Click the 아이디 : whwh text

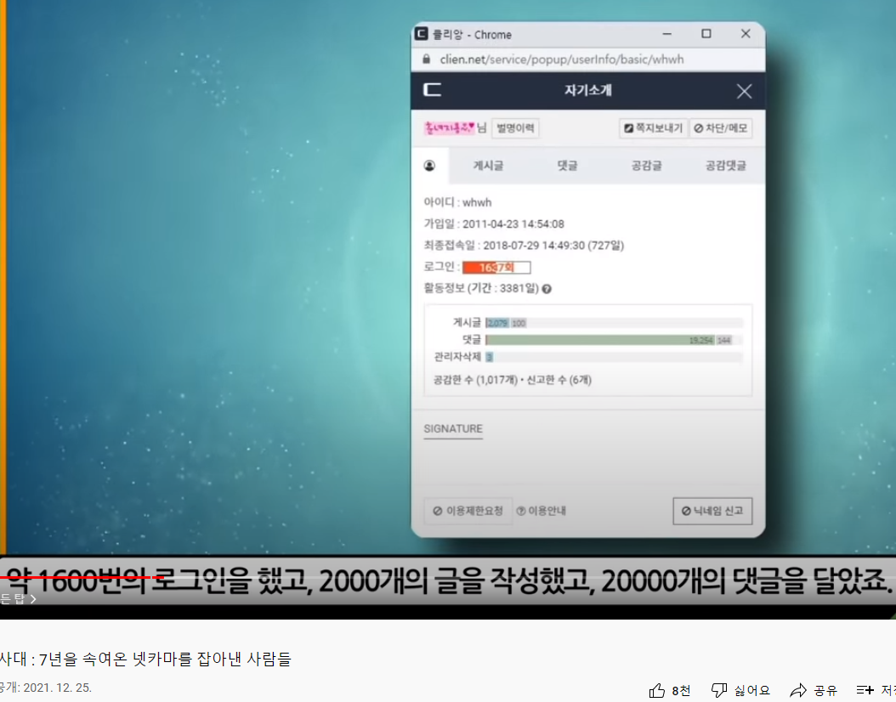coord(457,202)
